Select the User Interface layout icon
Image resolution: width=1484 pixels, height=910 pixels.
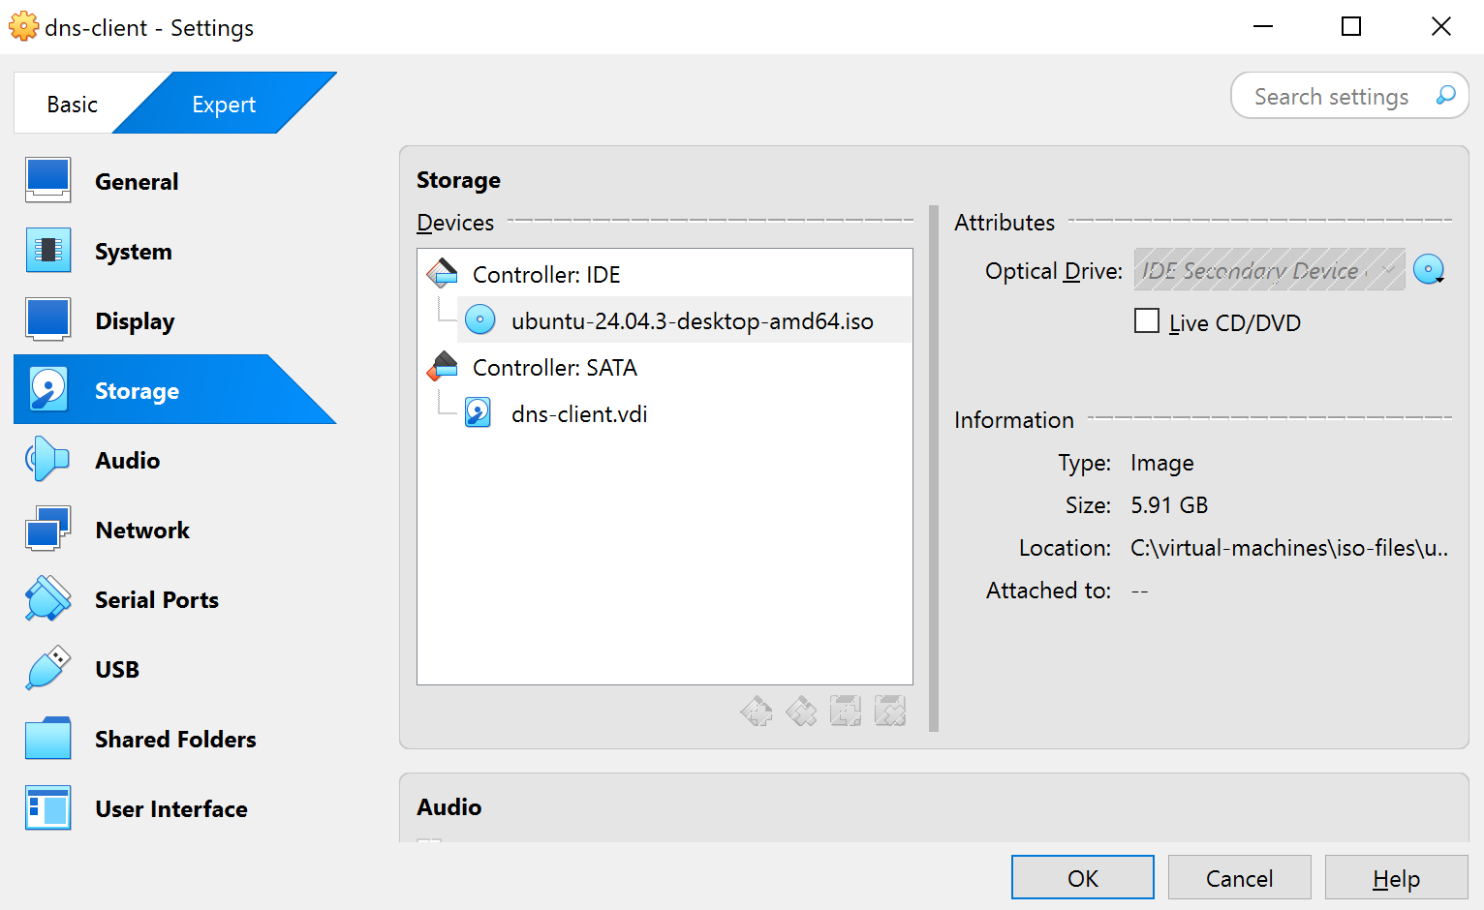coord(47,808)
